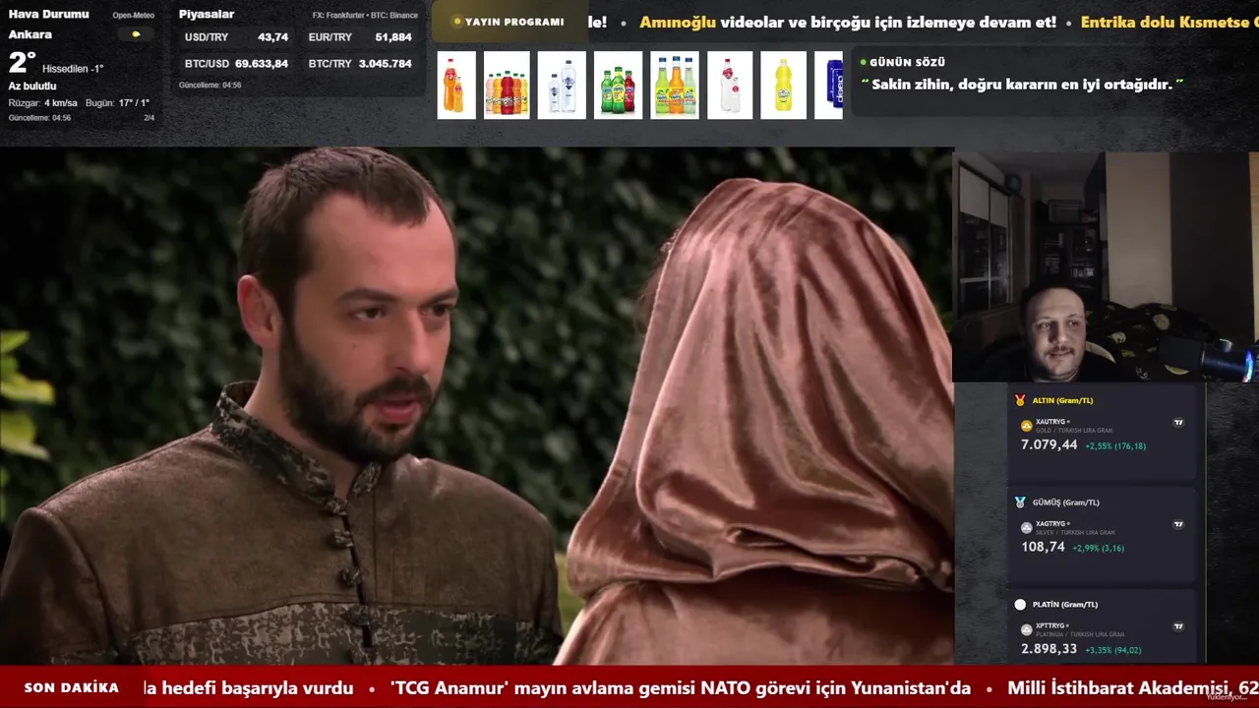Click the Rüzgar 4 km/sa value

(43, 103)
